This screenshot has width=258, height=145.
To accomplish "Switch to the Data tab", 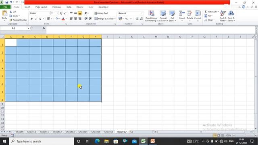I will point(69,7).
